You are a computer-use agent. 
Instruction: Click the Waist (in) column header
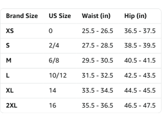[96, 16]
